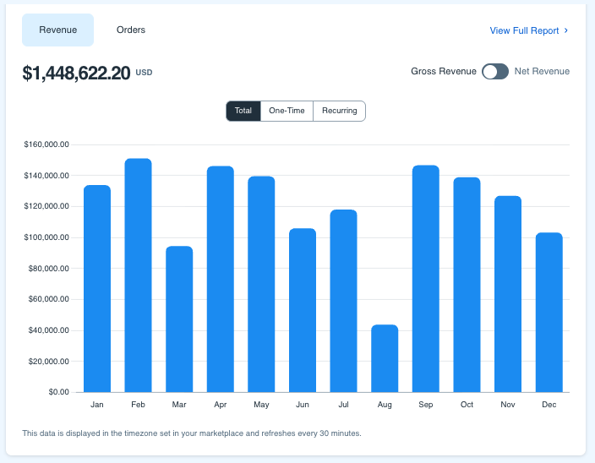Click the May revenue bar

tap(261, 284)
